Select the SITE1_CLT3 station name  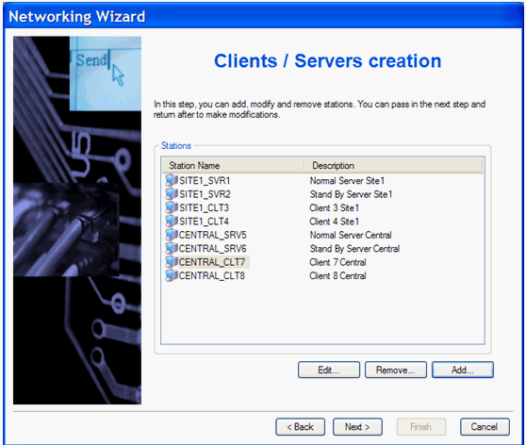pos(204,207)
